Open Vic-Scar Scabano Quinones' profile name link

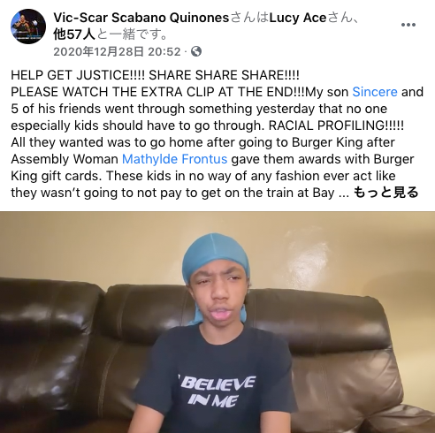pyautogui.click(x=141, y=18)
